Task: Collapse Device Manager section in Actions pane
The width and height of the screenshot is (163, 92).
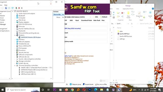Action: pyautogui.click(x=63, y=15)
